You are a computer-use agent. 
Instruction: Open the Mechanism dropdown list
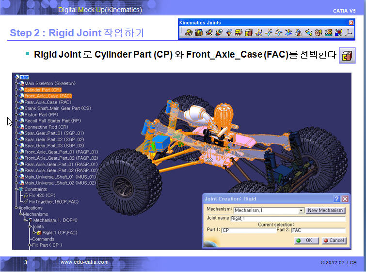301,211
